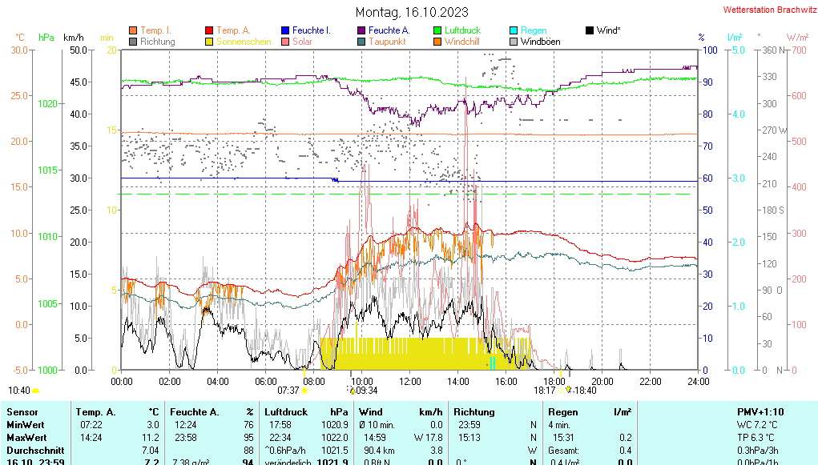Click the black Wind legend square
This screenshot has height=465, width=818.
point(590,30)
